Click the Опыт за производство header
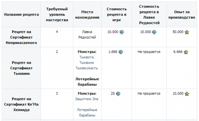This screenshot has width=199, height=121. (182, 15)
